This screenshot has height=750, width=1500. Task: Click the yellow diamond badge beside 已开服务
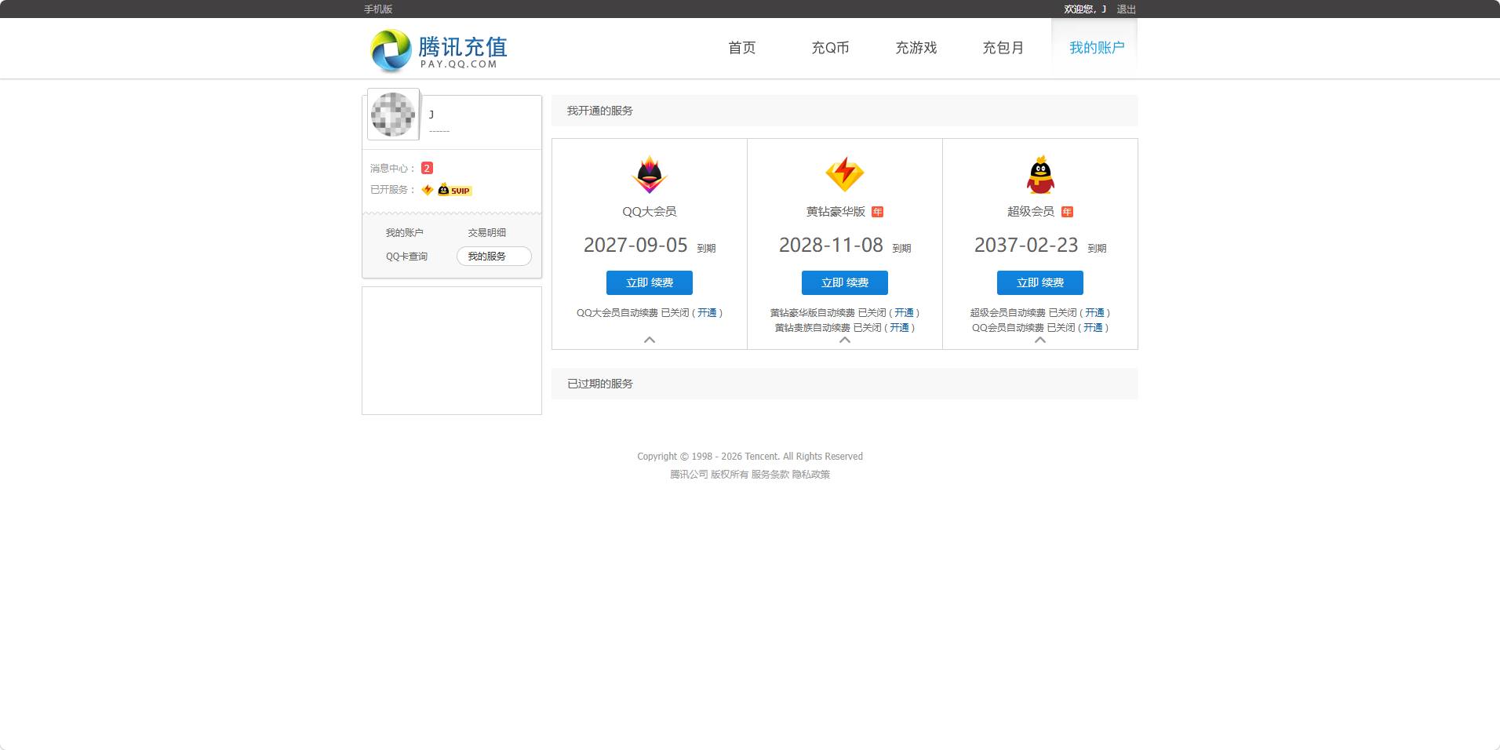pos(428,190)
